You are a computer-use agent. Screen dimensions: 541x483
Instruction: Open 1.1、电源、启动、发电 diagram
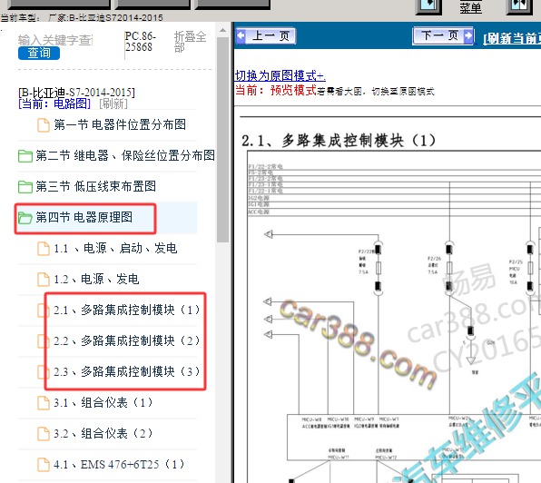point(115,249)
